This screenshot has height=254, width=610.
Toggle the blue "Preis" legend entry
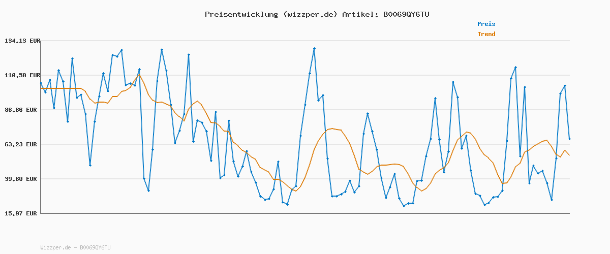[486, 24]
